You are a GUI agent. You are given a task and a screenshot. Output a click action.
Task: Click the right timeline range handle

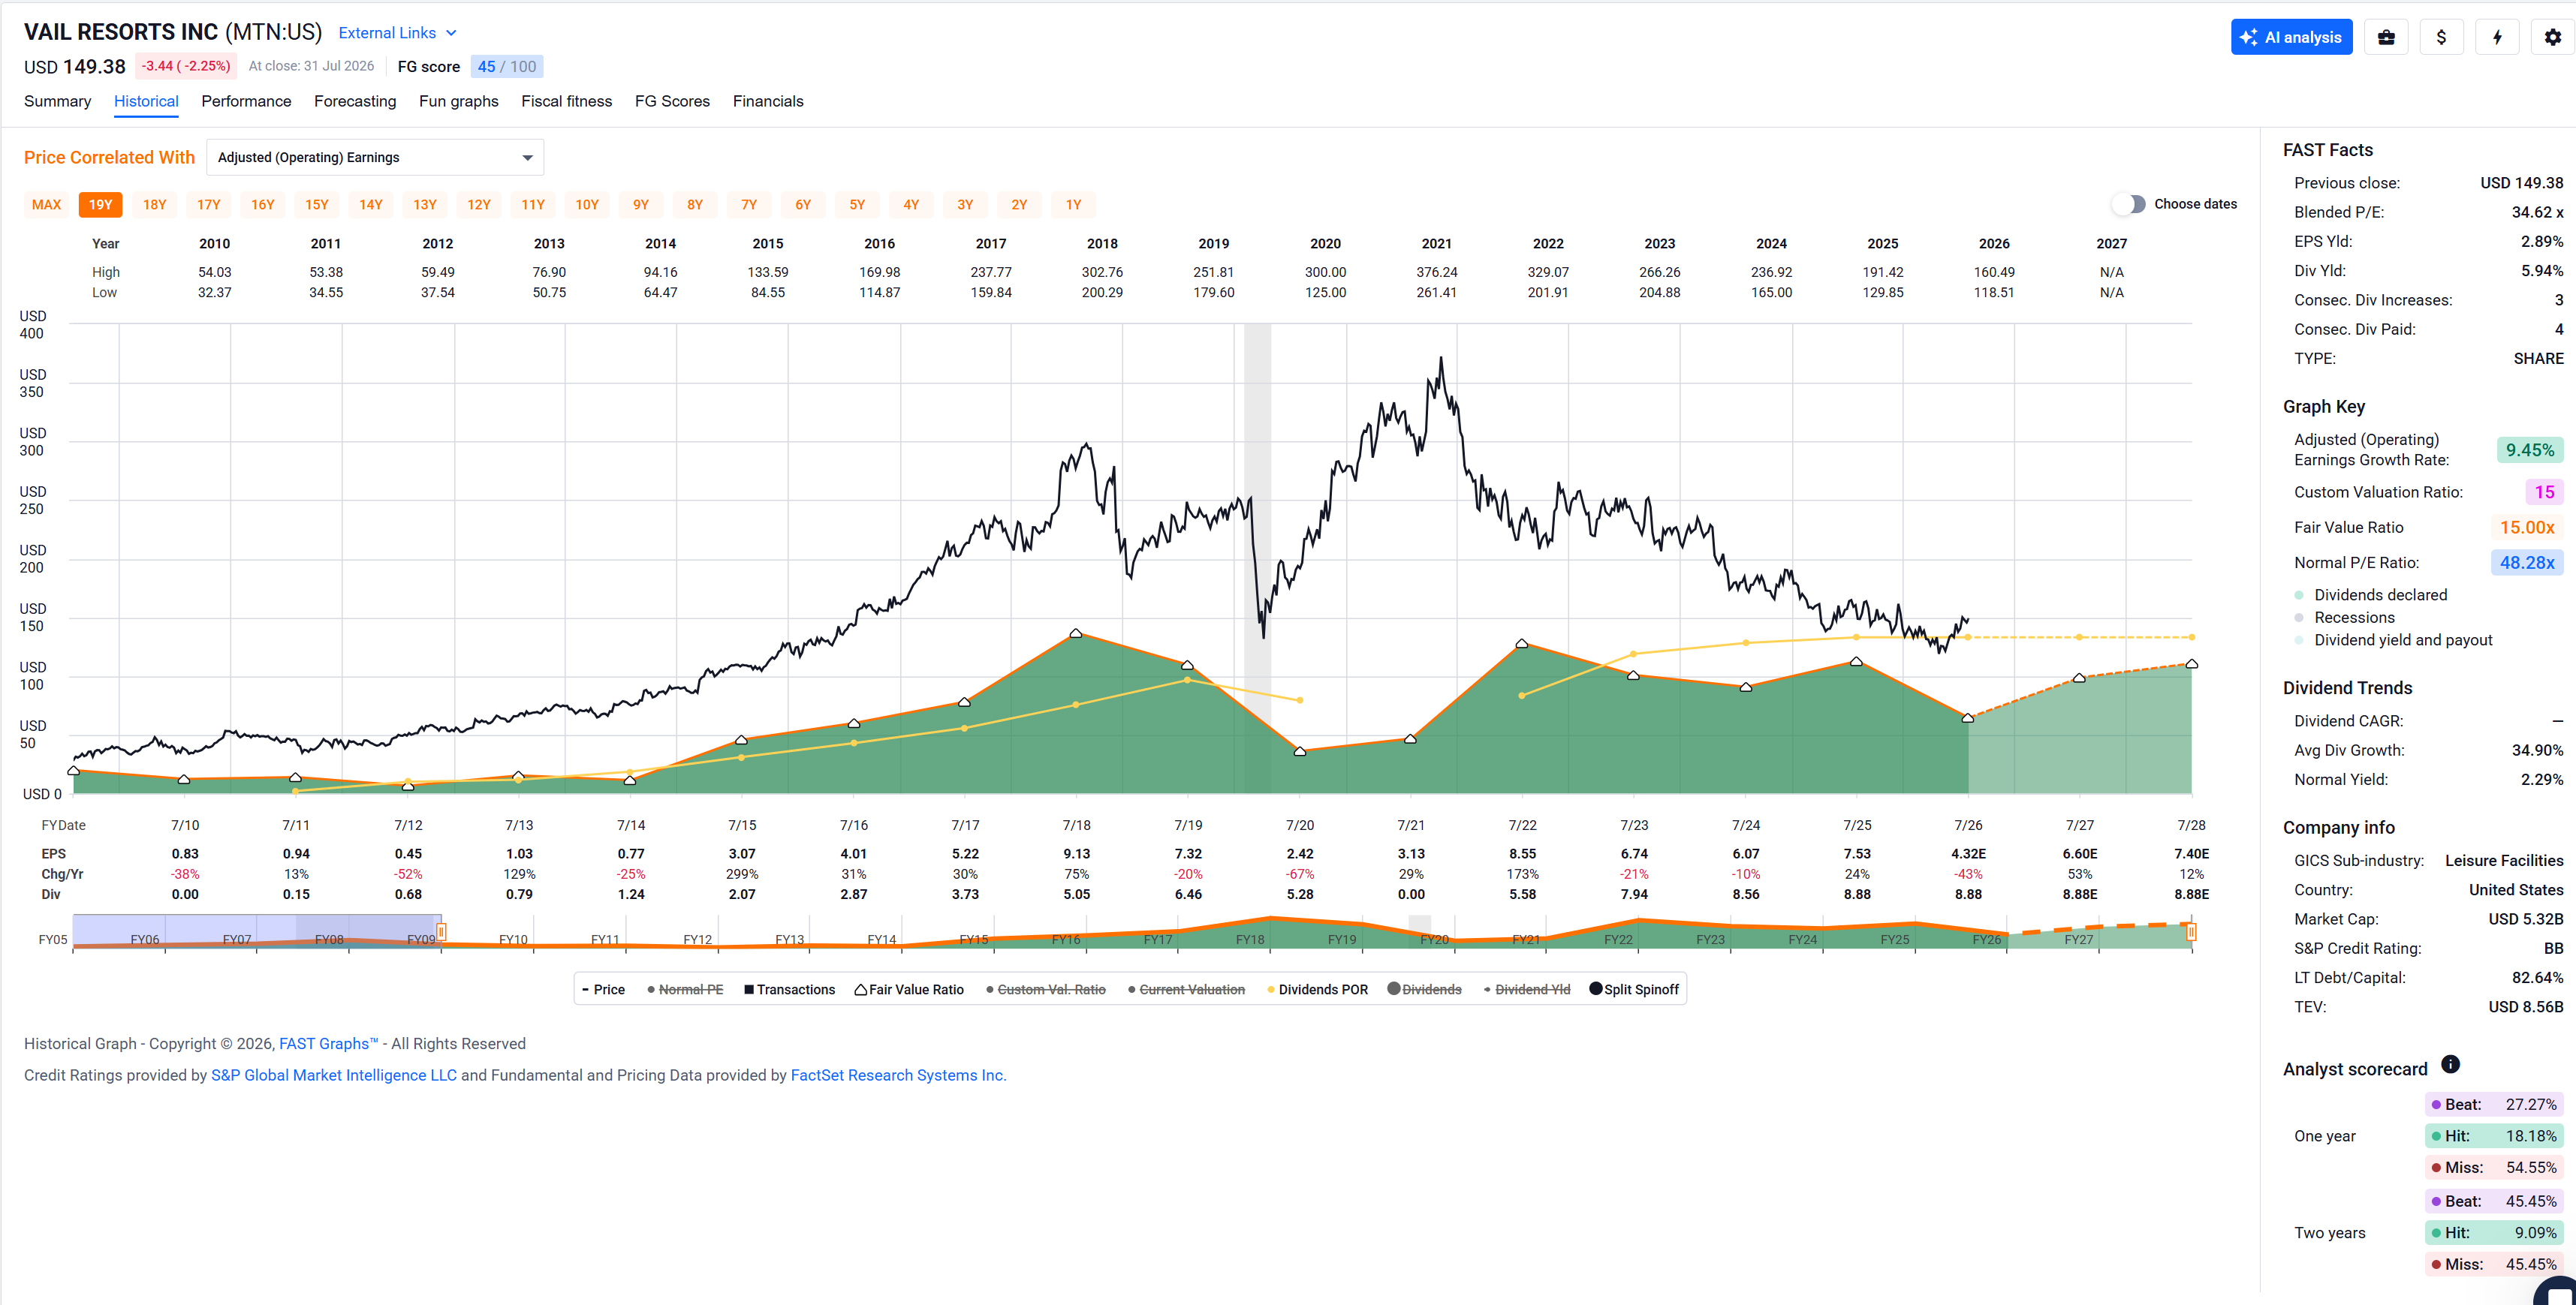tap(2191, 931)
